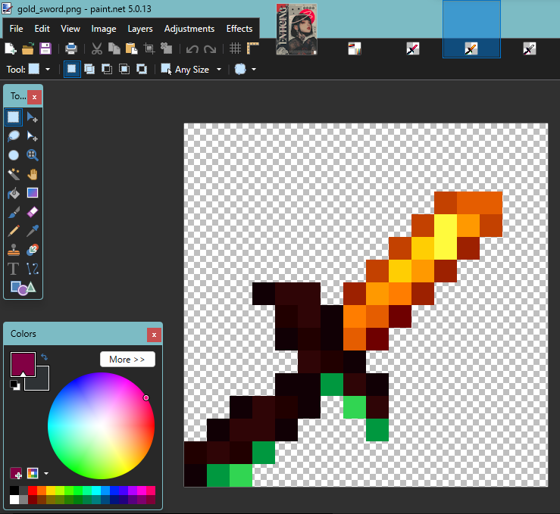Select the Recolor tool
Screen dimensions: 560x514
coord(33,250)
